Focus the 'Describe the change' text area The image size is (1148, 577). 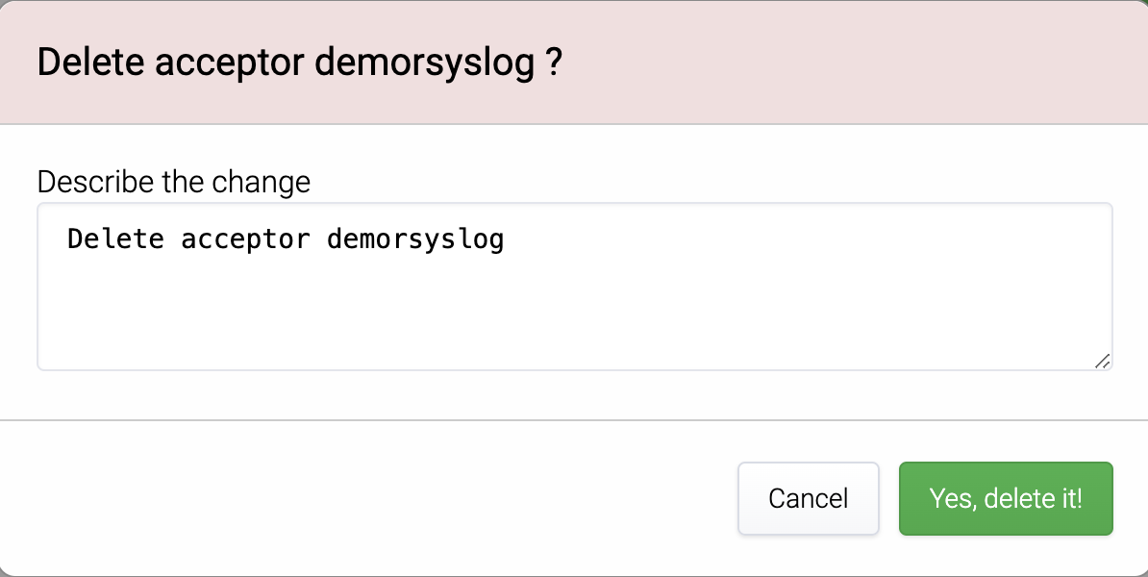tap(574, 286)
